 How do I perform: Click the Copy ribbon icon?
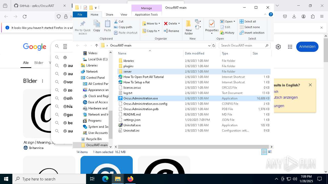click(97, 26)
